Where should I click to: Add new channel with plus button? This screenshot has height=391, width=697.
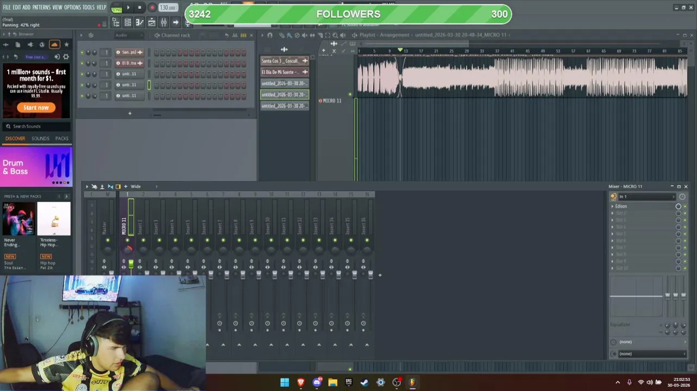tap(130, 113)
